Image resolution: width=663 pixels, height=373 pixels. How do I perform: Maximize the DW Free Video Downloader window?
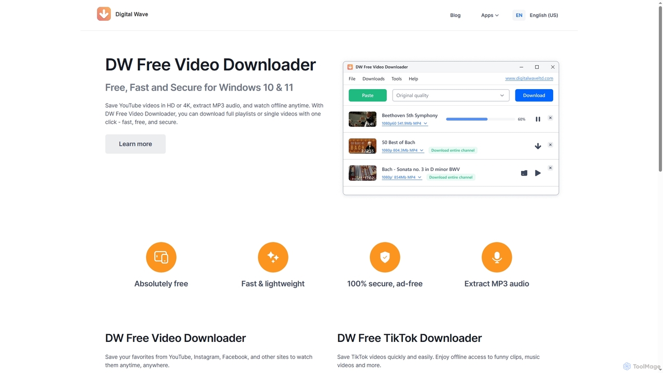tap(537, 67)
